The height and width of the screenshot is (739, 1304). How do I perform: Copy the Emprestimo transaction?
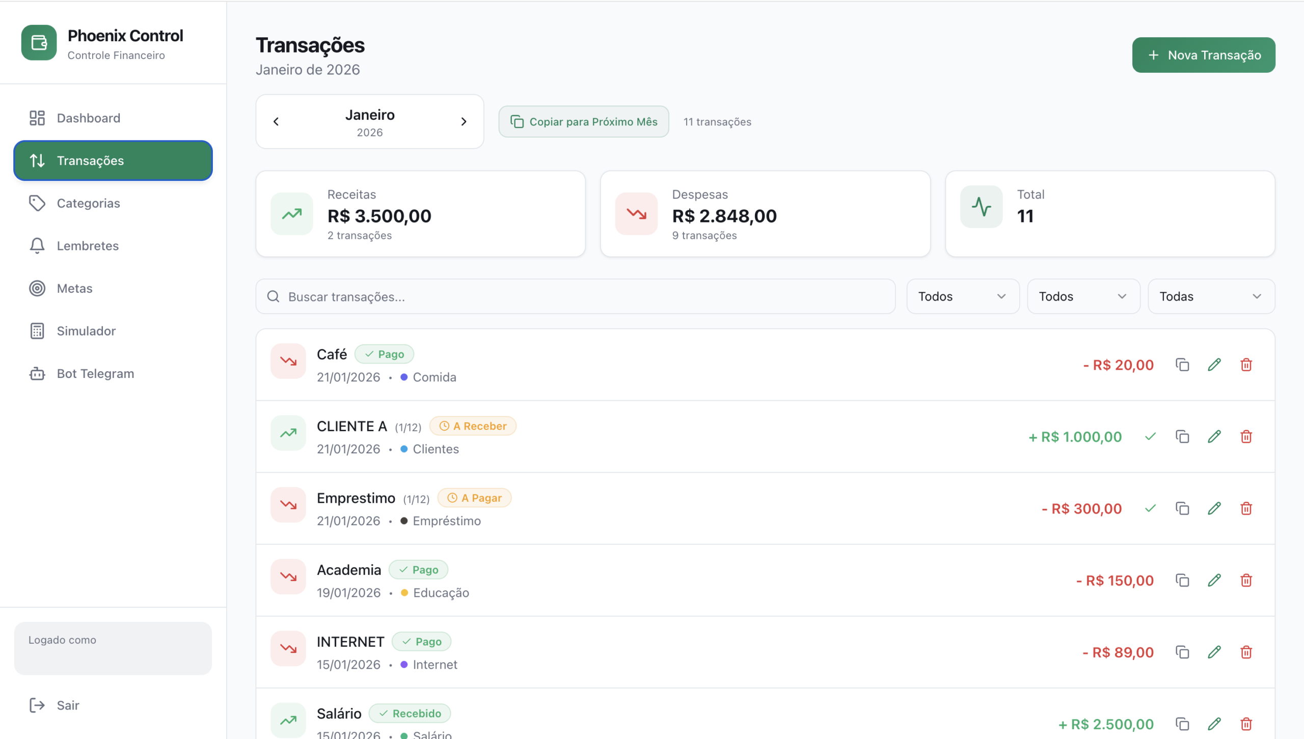(x=1182, y=509)
